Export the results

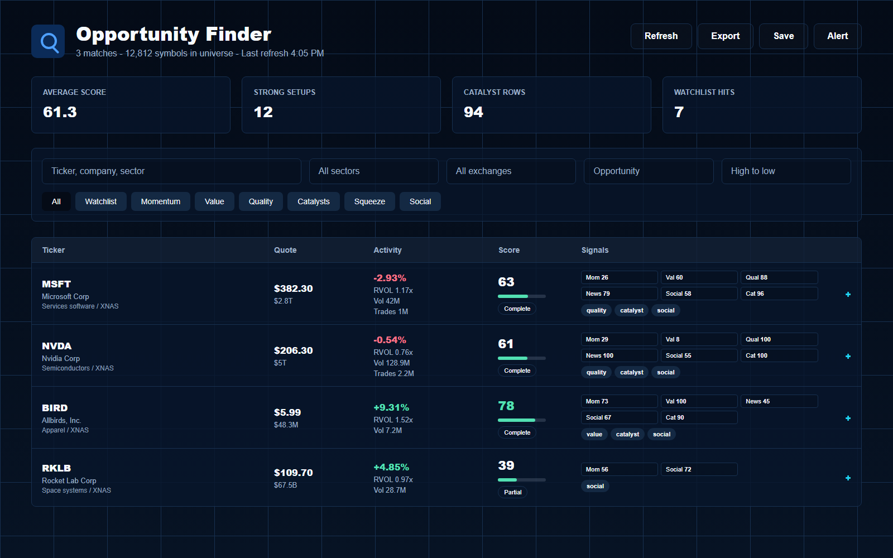pos(726,36)
